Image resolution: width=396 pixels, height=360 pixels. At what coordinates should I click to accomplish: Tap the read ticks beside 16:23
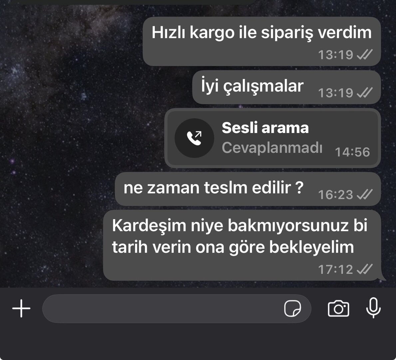click(364, 194)
